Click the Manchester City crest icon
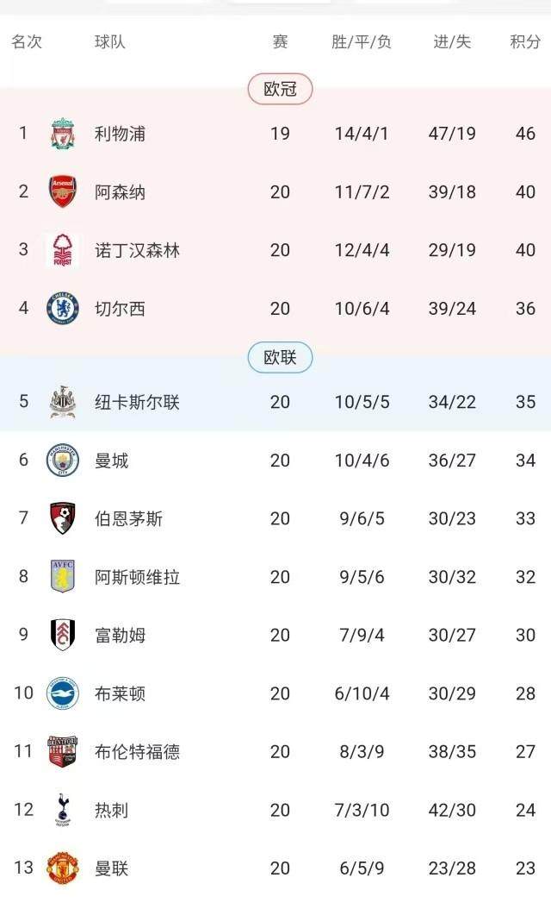 pyautogui.click(x=60, y=458)
